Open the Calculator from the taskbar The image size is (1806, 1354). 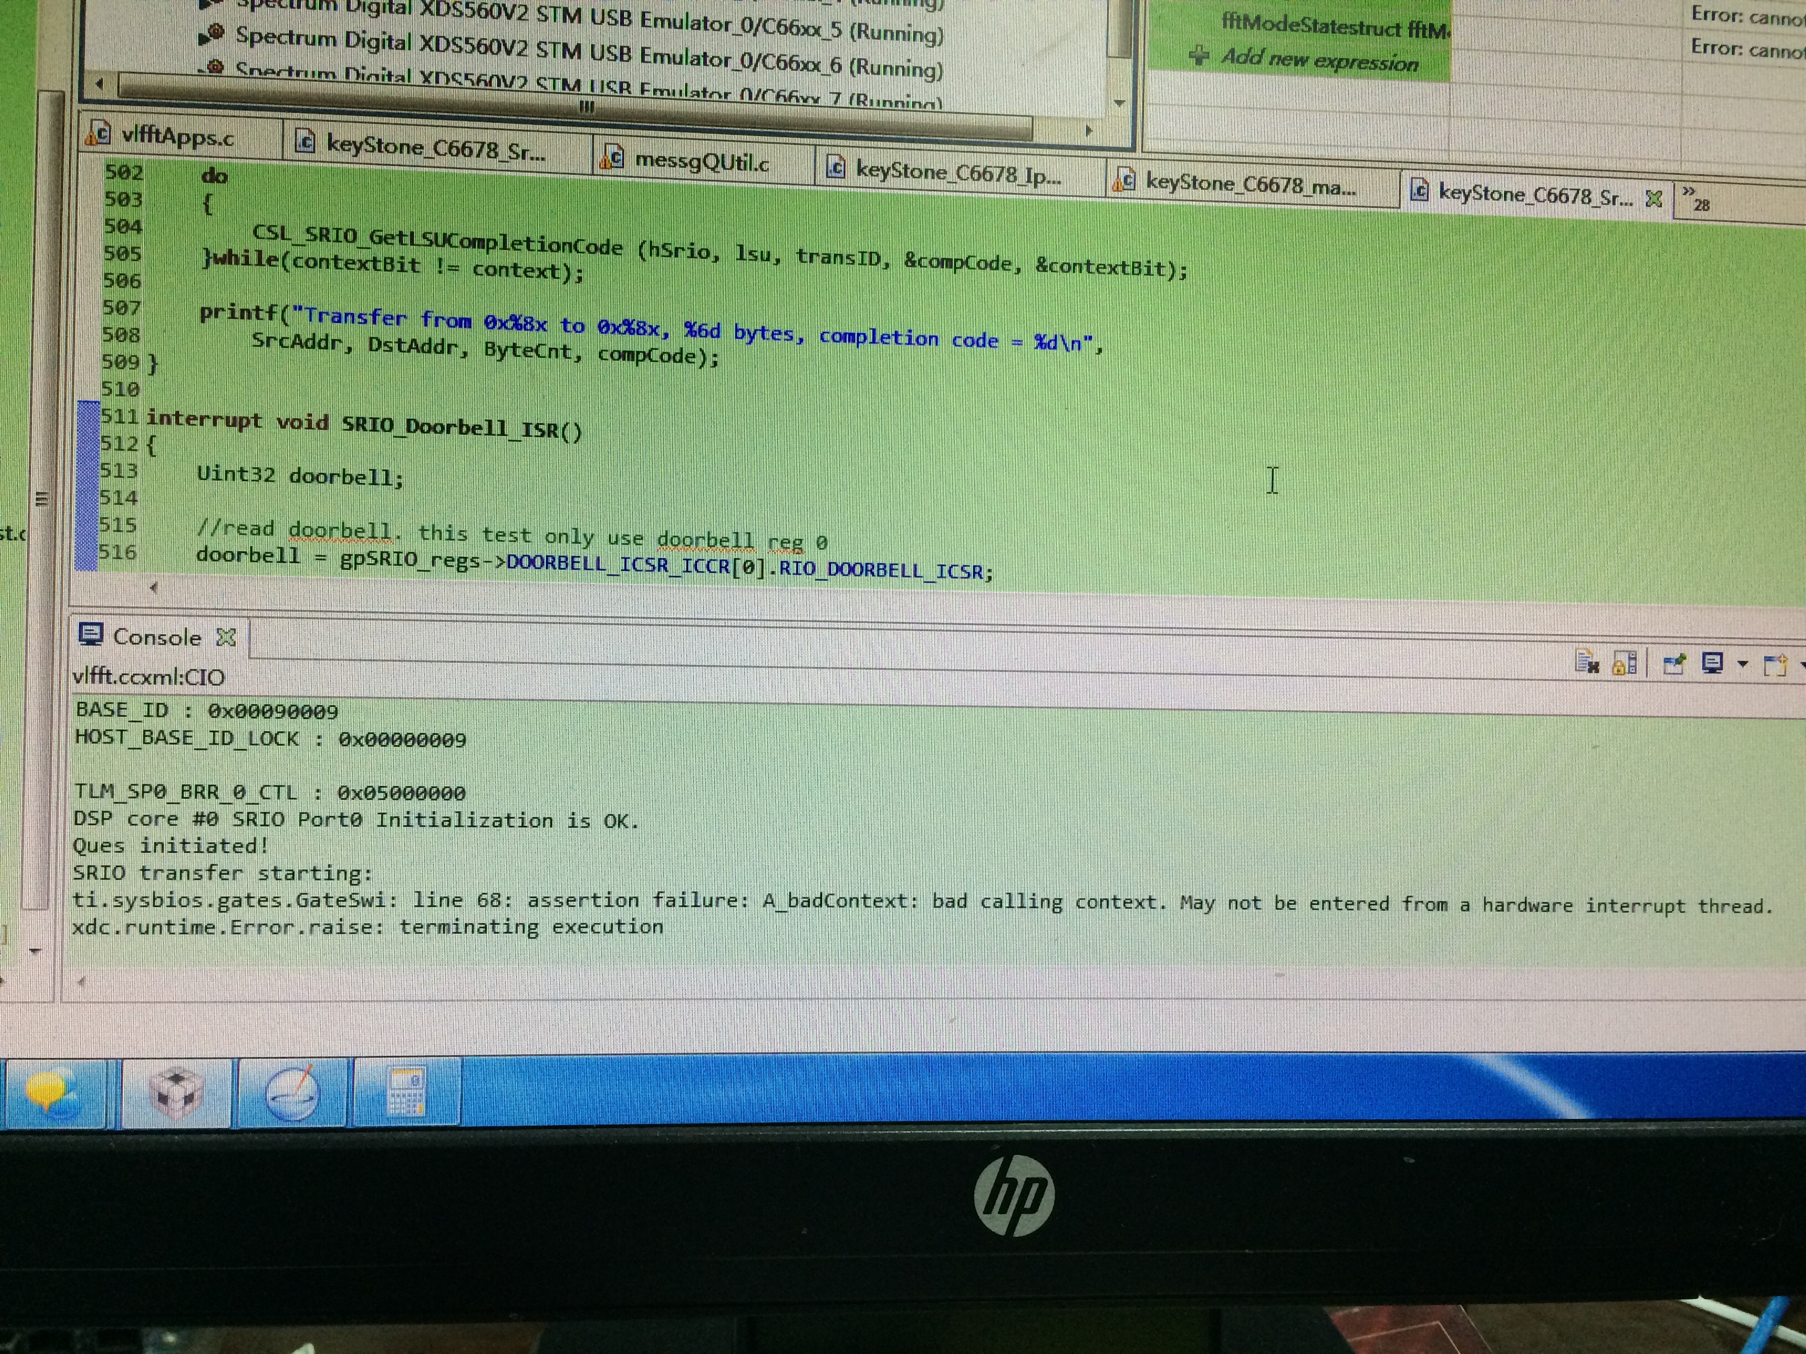406,1091
